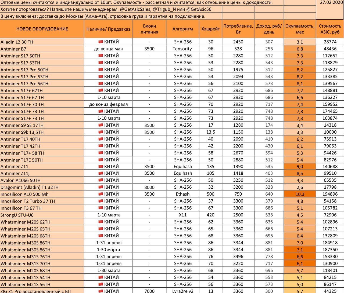Click the China flag in Antminer T17E 50TH row
Screen dimensions: 344x293
(x=101, y=160)
